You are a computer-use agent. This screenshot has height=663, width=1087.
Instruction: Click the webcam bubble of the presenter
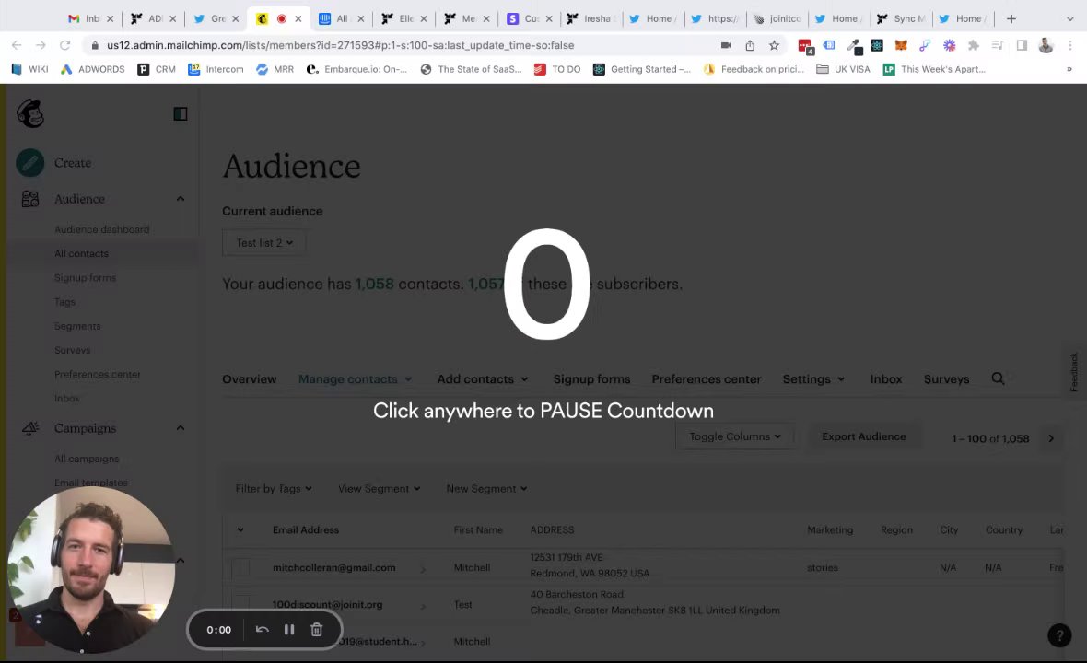pos(91,569)
